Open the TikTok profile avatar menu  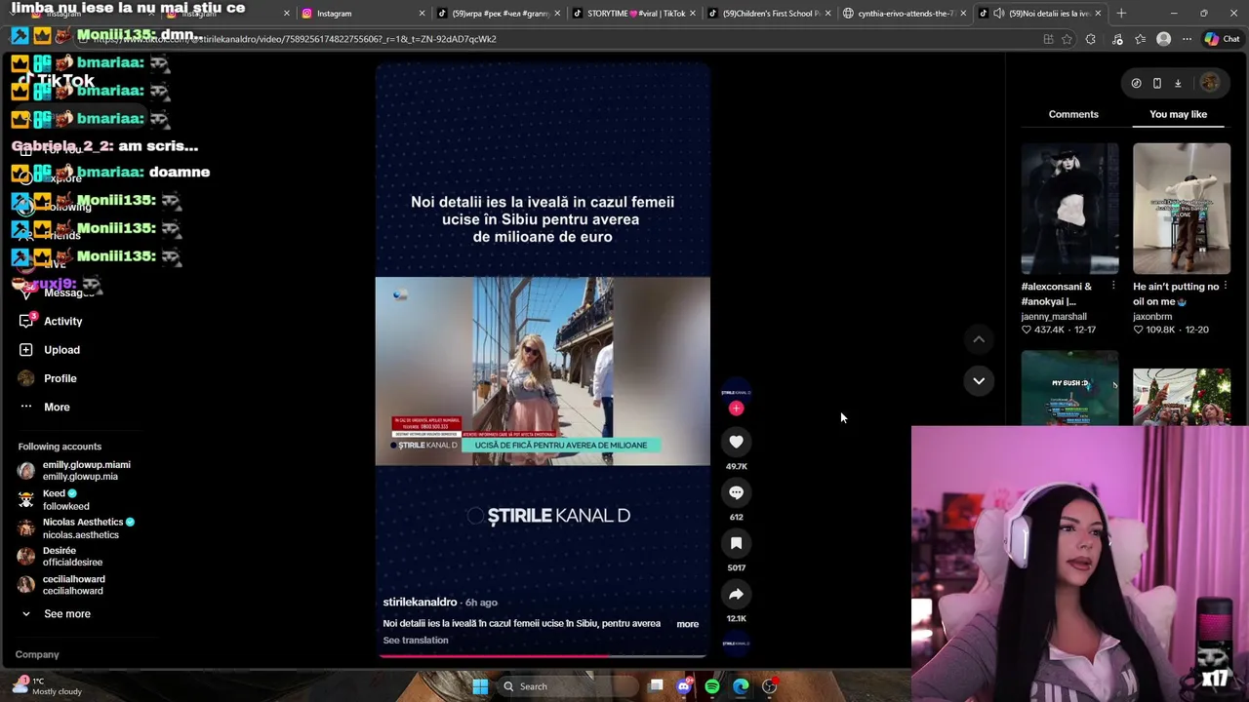click(x=1210, y=83)
